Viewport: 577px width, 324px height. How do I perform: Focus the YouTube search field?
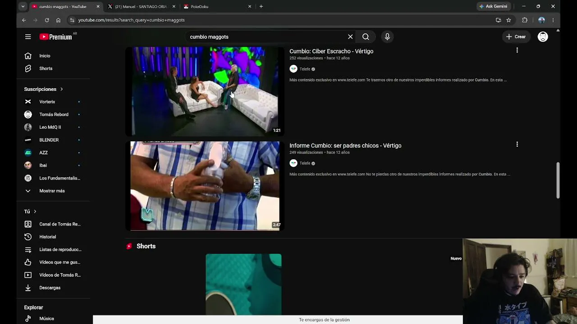[x=266, y=37]
